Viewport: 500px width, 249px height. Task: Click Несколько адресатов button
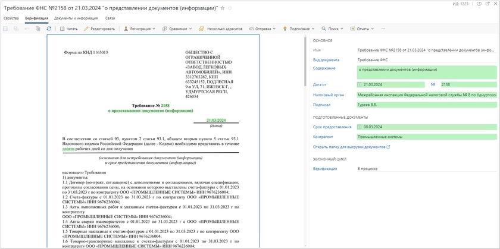222,29
